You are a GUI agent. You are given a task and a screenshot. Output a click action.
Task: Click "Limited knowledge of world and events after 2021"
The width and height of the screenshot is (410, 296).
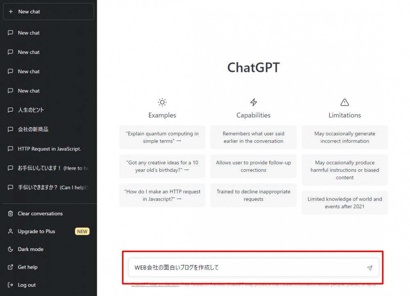pos(345,203)
